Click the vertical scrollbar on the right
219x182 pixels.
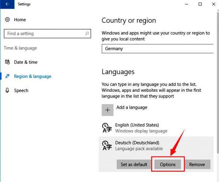pyautogui.click(x=218, y=83)
